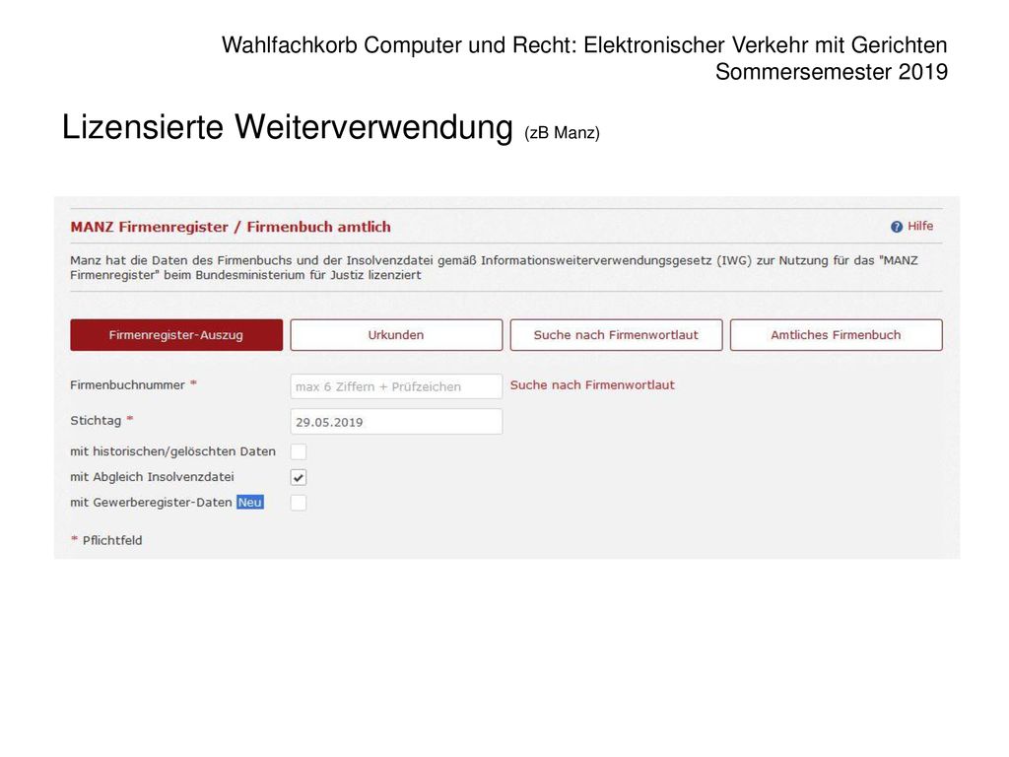This screenshot has width=1009, height=757.
Task: Switch to Amtliches Firmenbuch tab
Action: point(837,335)
